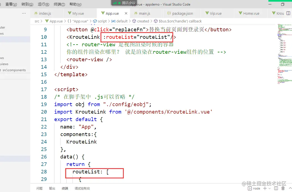
Task: Switch to the Vip.vue tab
Action: 216,13
